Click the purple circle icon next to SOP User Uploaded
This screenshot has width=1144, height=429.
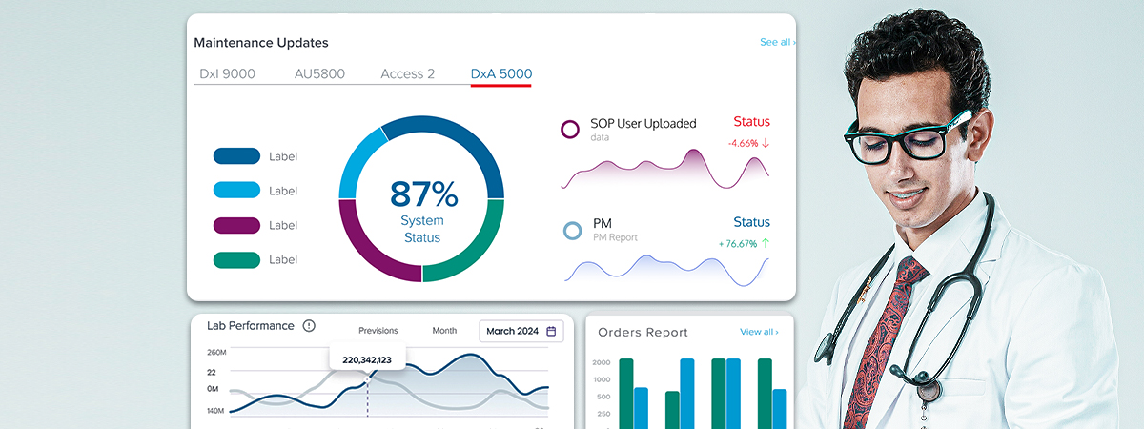(x=570, y=130)
